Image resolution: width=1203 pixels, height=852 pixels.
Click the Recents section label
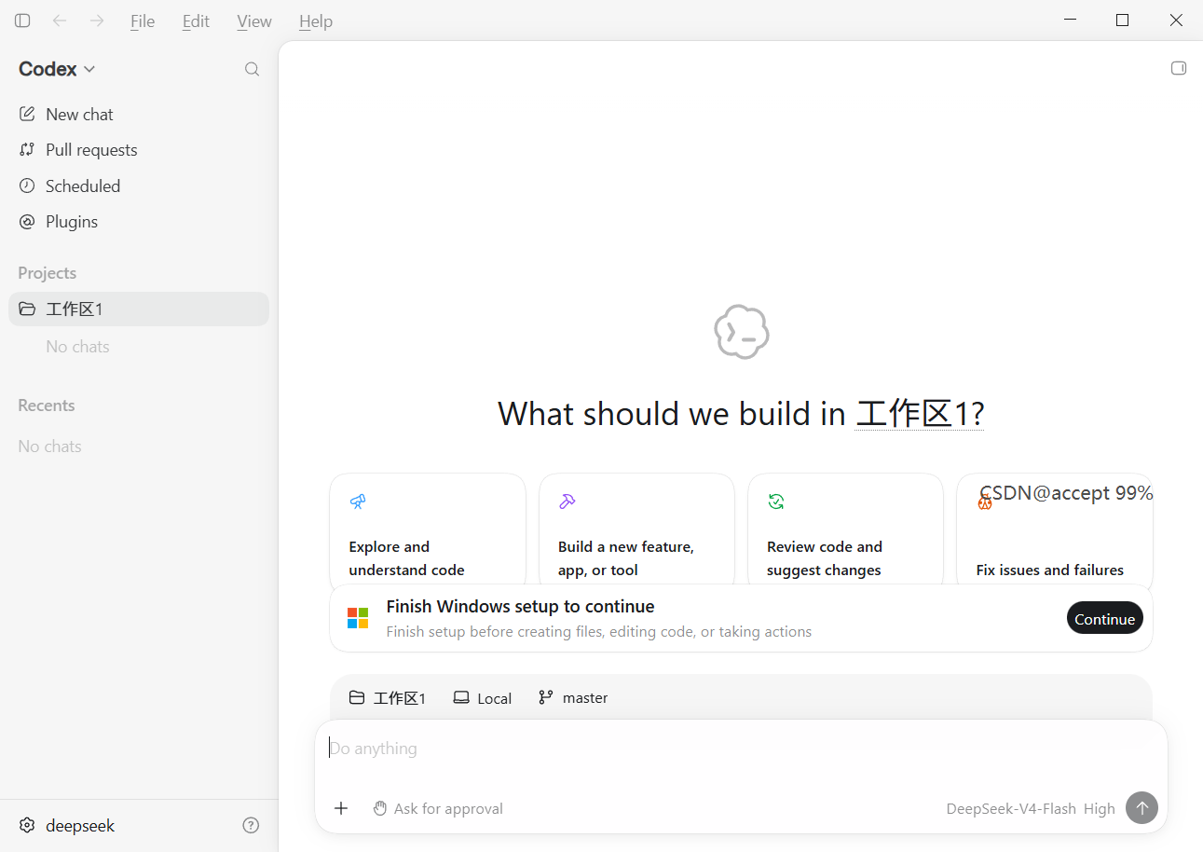(47, 405)
